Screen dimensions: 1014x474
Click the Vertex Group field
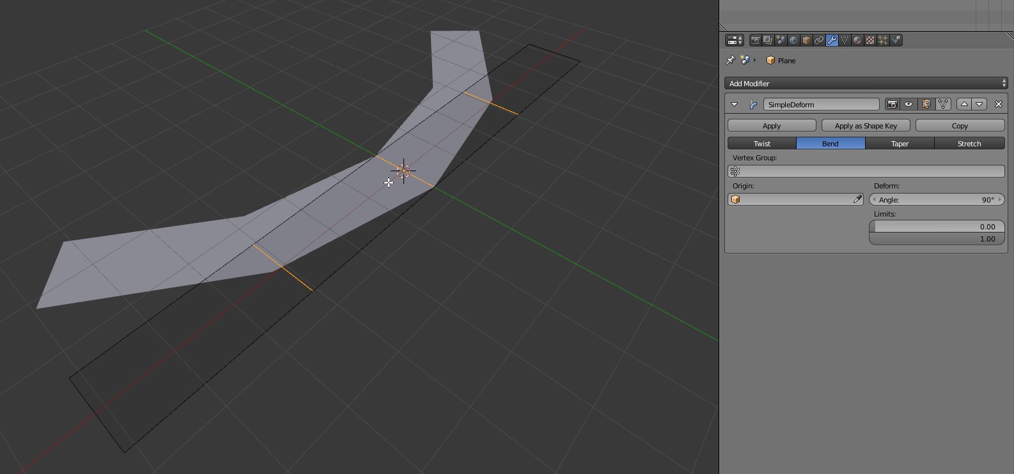pyautogui.click(x=866, y=171)
